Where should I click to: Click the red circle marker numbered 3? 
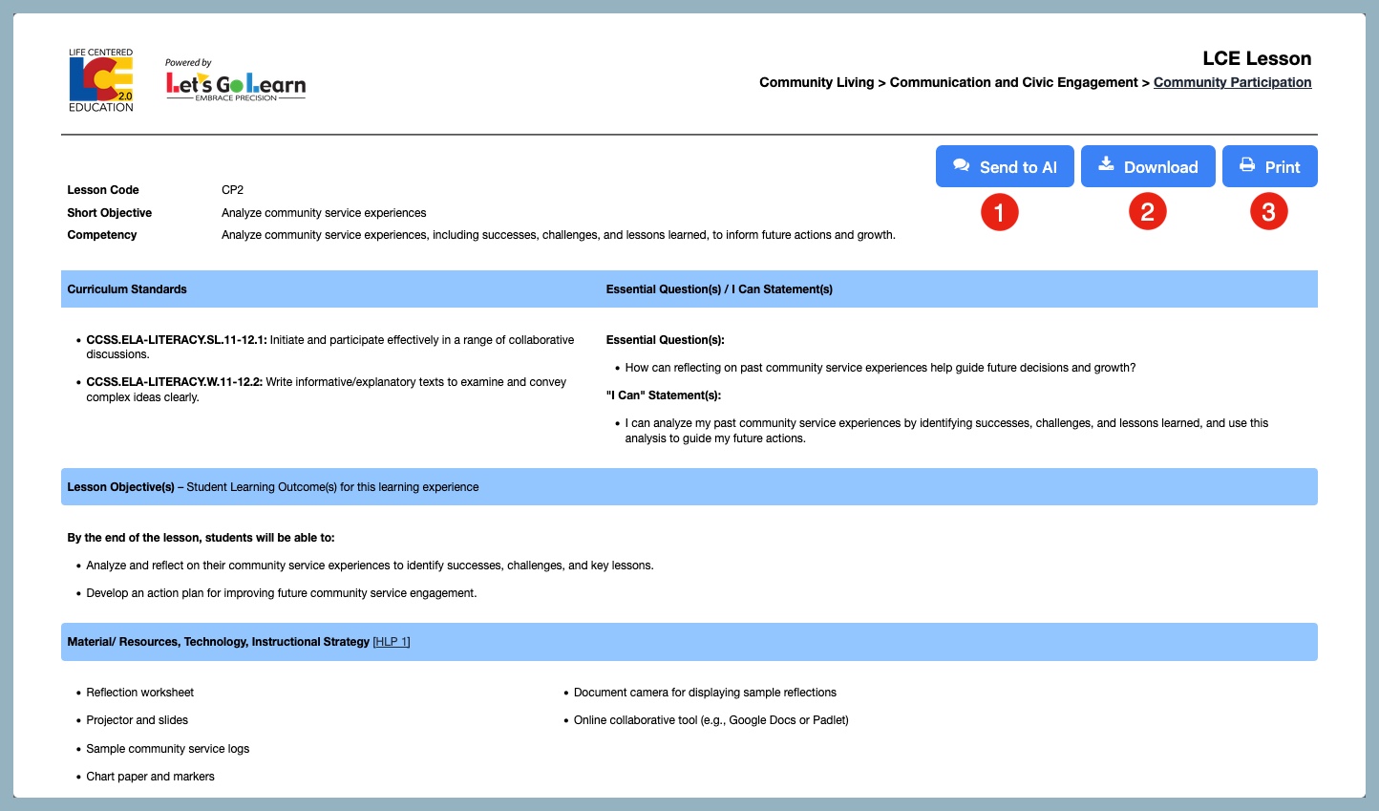click(1268, 212)
